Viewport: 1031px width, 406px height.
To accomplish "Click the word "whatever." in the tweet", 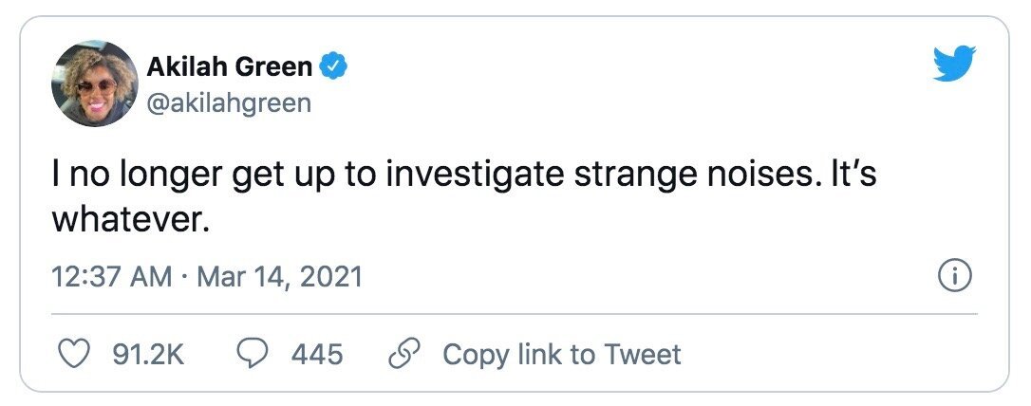I will point(131,221).
